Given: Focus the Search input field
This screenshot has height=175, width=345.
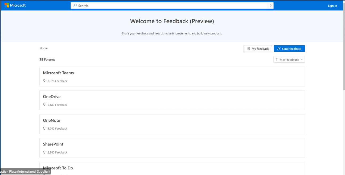Looking at the screenshot, I should 172,6.
